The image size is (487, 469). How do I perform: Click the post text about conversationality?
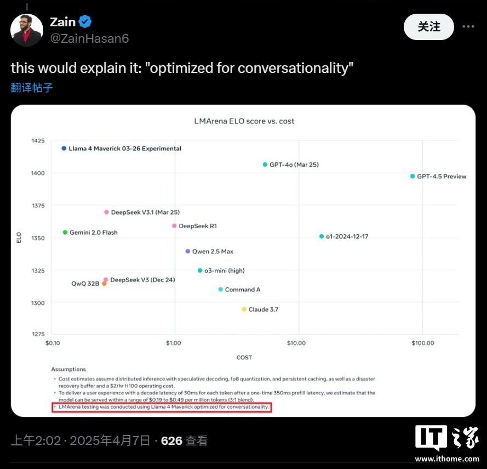point(182,69)
